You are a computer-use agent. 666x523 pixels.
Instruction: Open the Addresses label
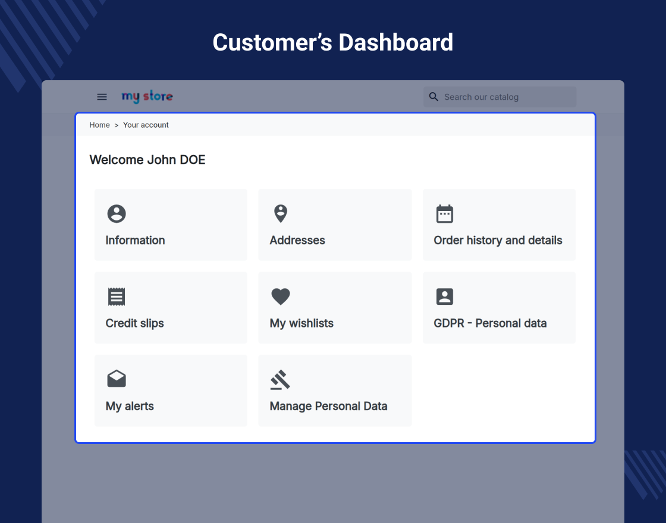point(297,240)
